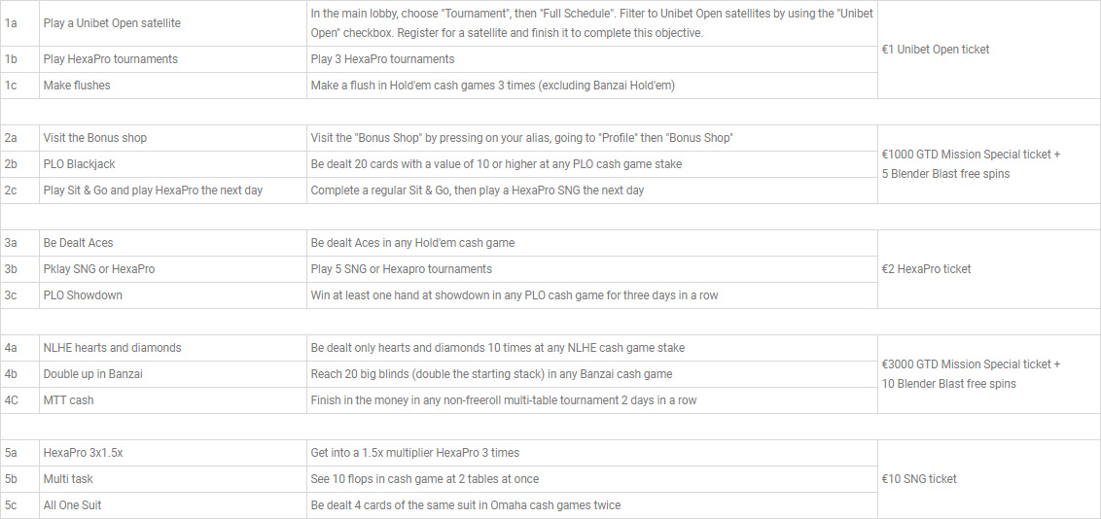The width and height of the screenshot is (1101, 519).
Task: Click the "Double up in Banzai" mission cell
Action: point(173,374)
